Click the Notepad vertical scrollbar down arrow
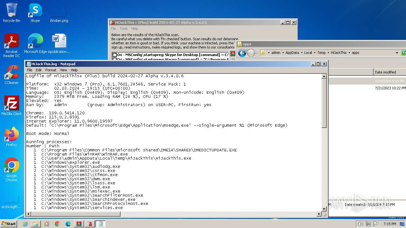The height and width of the screenshot is (228, 406). point(324,209)
